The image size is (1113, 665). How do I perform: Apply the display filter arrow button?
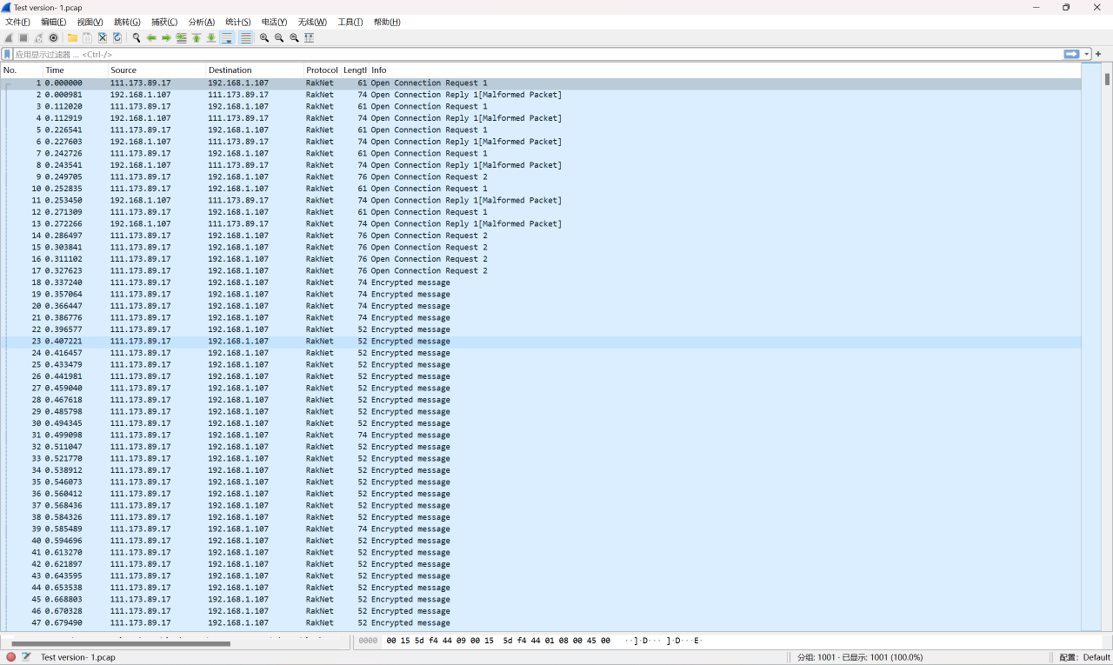click(x=1071, y=54)
